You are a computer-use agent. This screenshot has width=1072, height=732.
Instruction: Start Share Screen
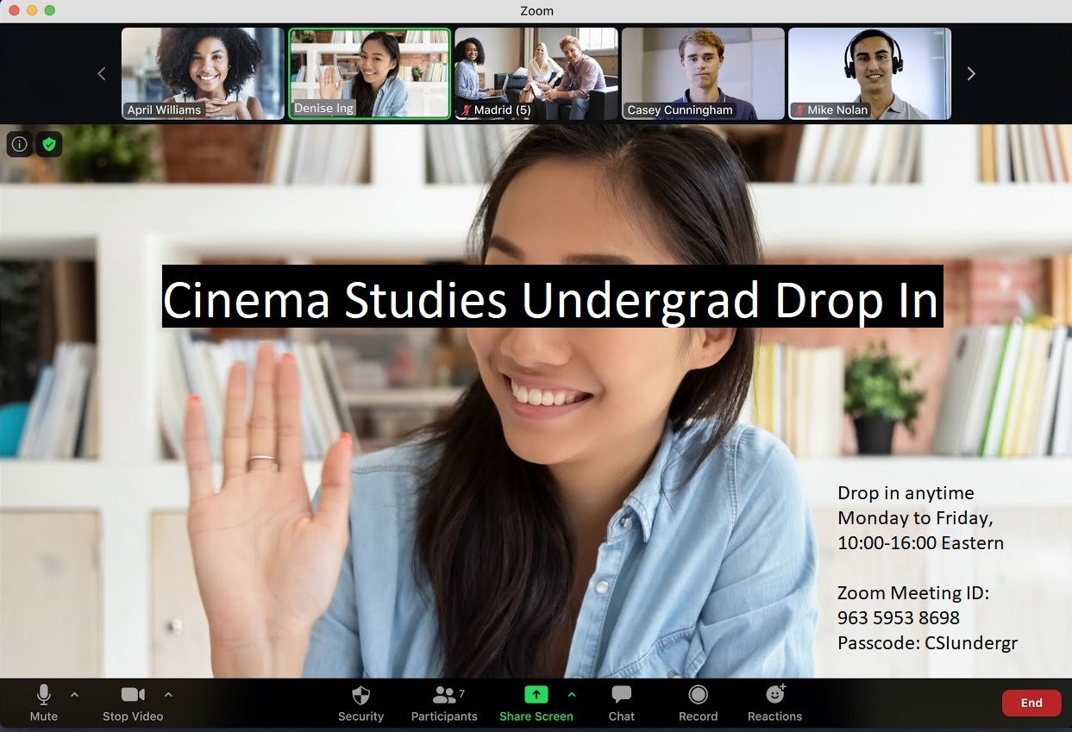coord(536,703)
